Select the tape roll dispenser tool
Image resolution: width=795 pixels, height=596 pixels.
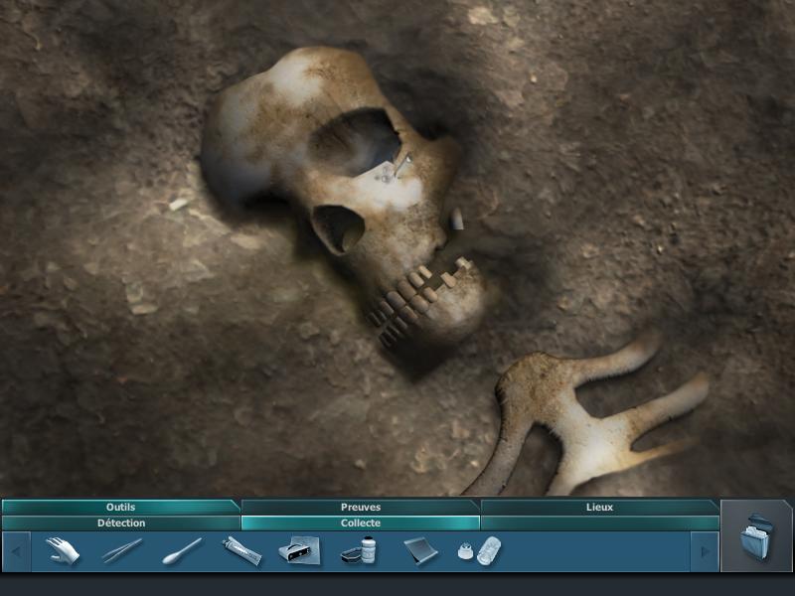pos(479,551)
